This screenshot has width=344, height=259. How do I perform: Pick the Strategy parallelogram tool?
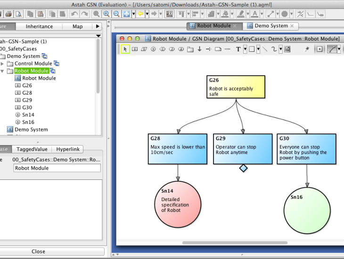144,49
